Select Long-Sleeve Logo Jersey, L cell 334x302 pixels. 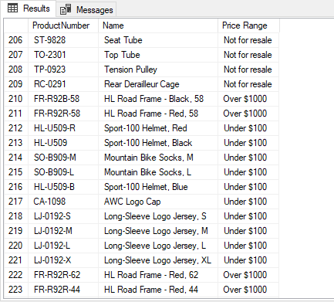pos(158,246)
